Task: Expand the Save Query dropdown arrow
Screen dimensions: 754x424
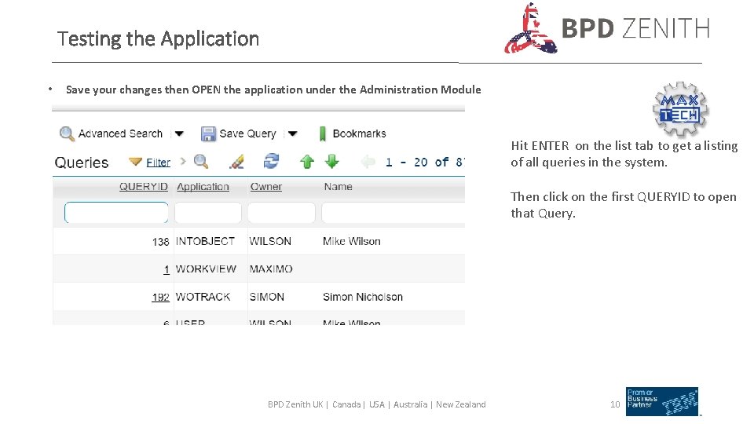Action: [292, 133]
